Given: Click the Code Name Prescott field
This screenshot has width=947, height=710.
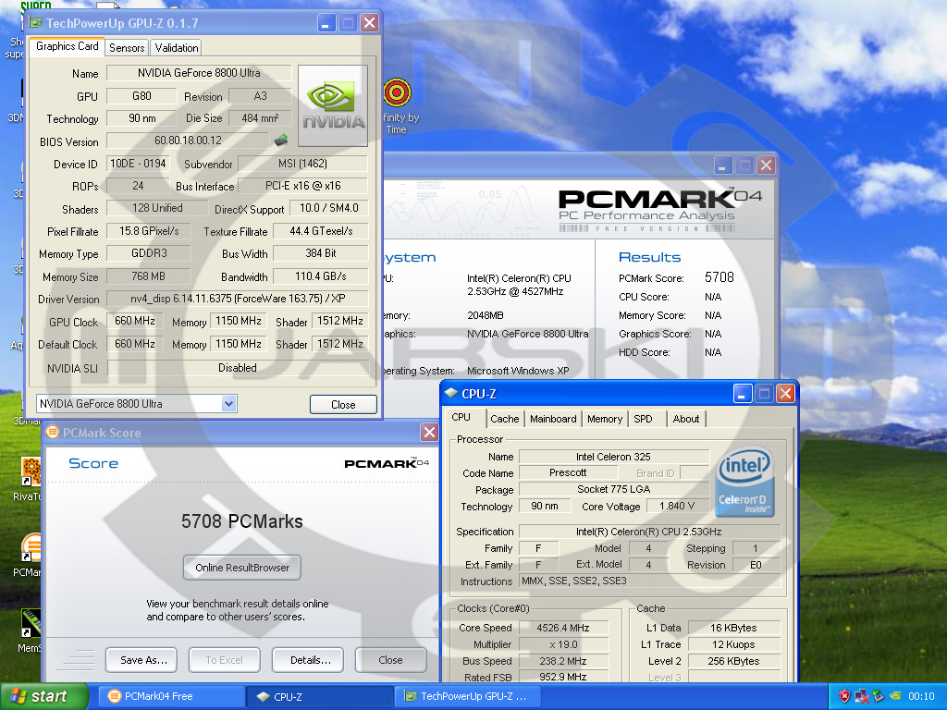Looking at the screenshot, I should [568, 472].
